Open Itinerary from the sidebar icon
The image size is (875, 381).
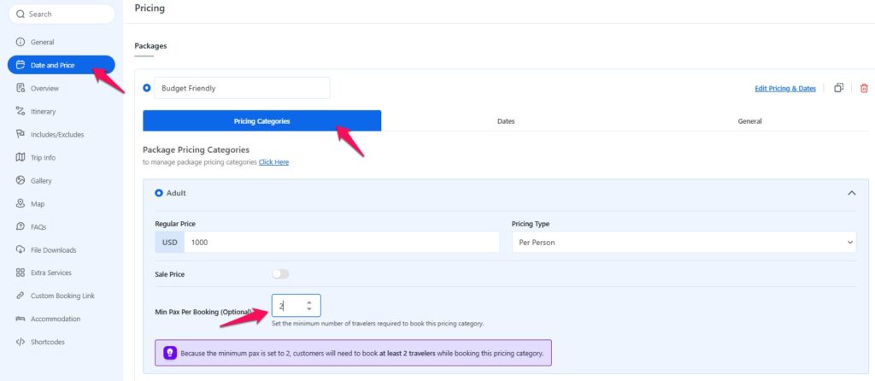[21, 111]
